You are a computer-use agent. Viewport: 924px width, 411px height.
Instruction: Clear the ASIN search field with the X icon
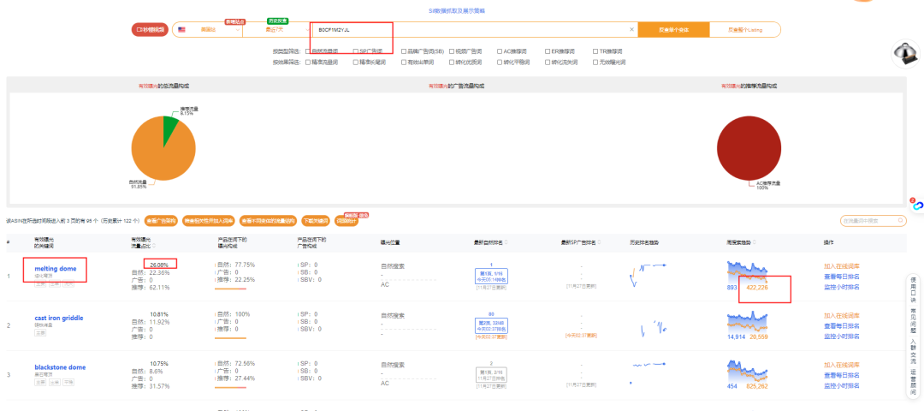[x=631, y=29]
